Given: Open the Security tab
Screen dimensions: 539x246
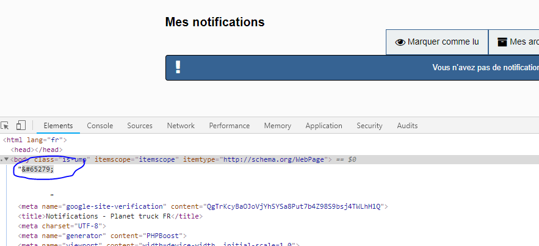Looking at the screenshot, I should 369,126.
